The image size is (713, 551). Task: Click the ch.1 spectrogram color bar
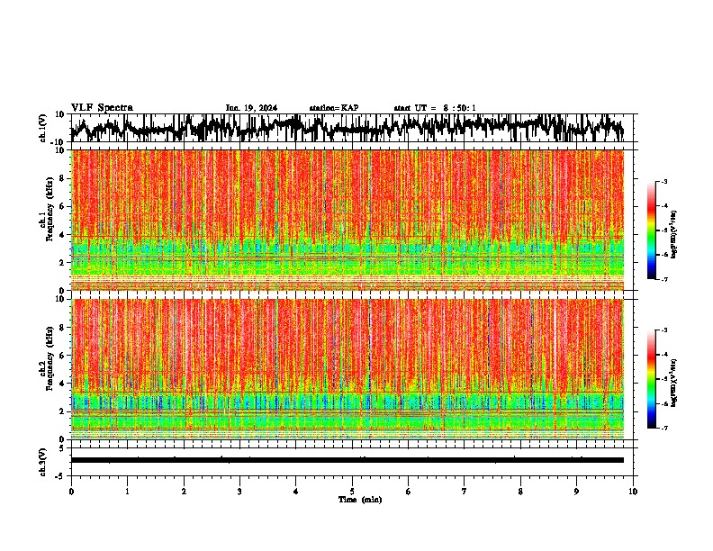(652, 230)
